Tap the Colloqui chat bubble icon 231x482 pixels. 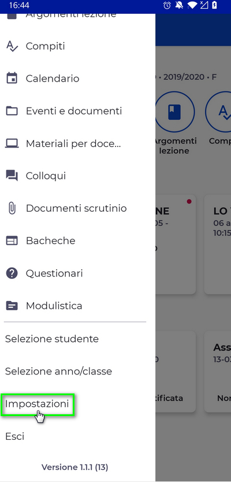(x=12, y=176)
